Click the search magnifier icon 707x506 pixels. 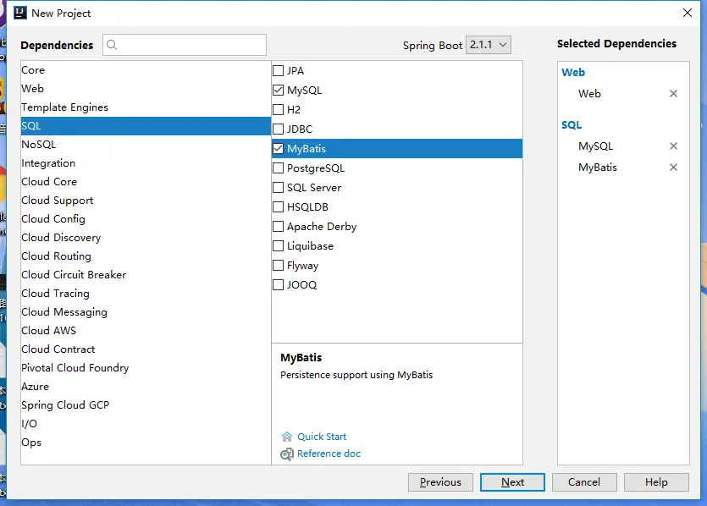click(113, 45)
